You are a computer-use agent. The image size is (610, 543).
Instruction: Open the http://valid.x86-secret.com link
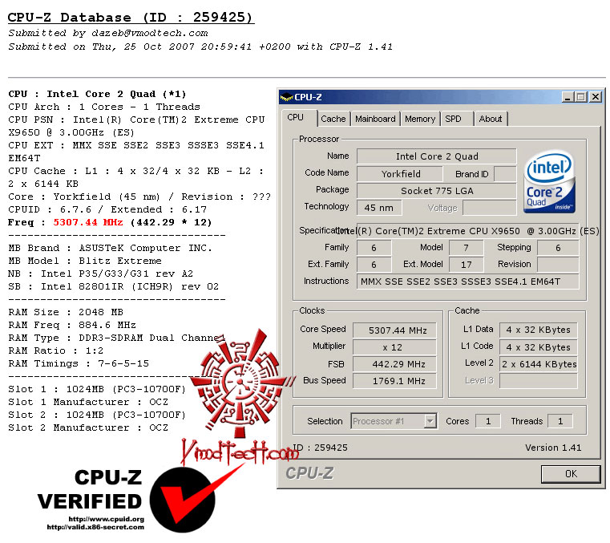(x=95, y=527)
